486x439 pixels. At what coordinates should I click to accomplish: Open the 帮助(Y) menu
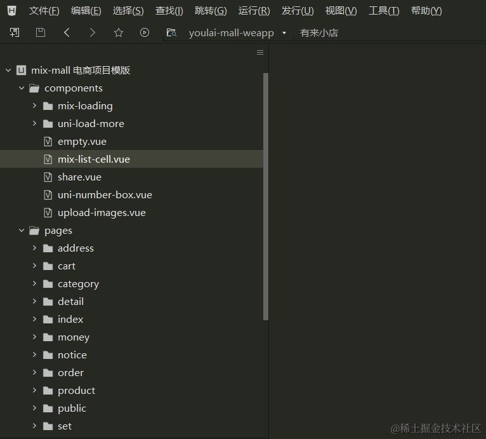point(426,11)
